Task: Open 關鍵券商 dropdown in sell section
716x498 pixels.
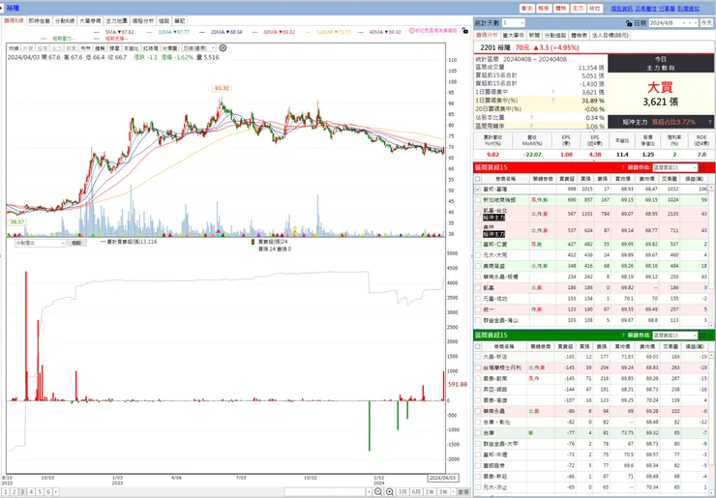Action: pos(675,335)
